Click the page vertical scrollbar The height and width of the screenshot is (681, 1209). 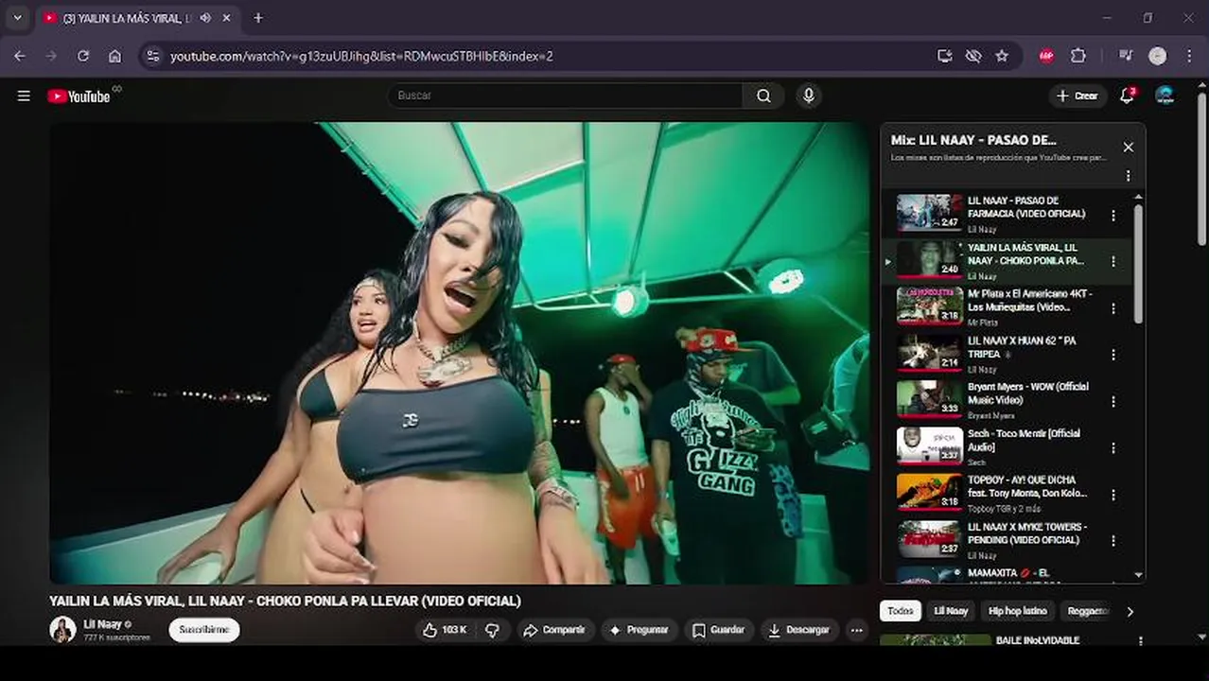pyautogui.click(x=1201, y=170)
